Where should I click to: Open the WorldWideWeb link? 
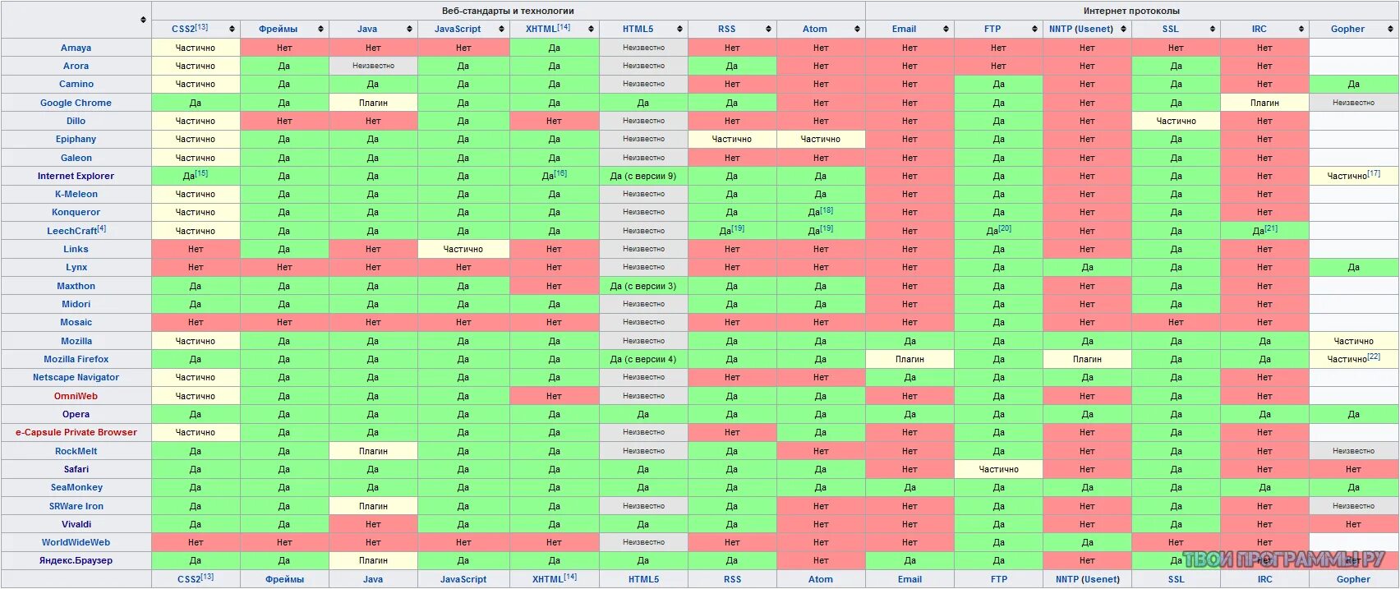[x=76, y=542]
